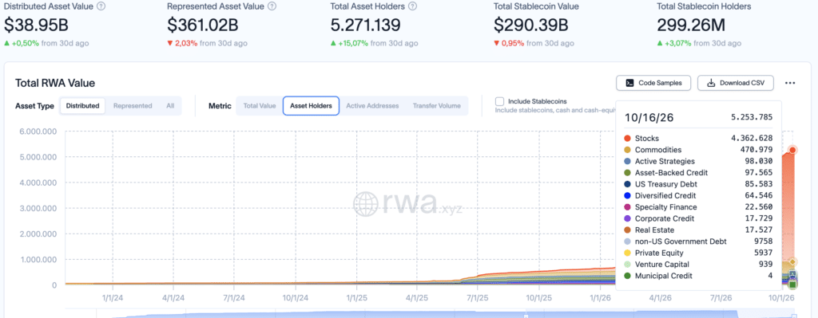This screenshot has height=318, width=818.
Task: Click the Download CSV button
Action: pos(735,83)
